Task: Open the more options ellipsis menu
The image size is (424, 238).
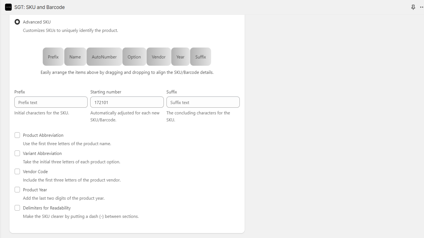Action: 422,7
